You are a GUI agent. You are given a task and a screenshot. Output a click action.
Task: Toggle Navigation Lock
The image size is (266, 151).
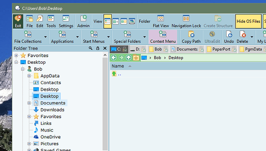tap(186, 21)
